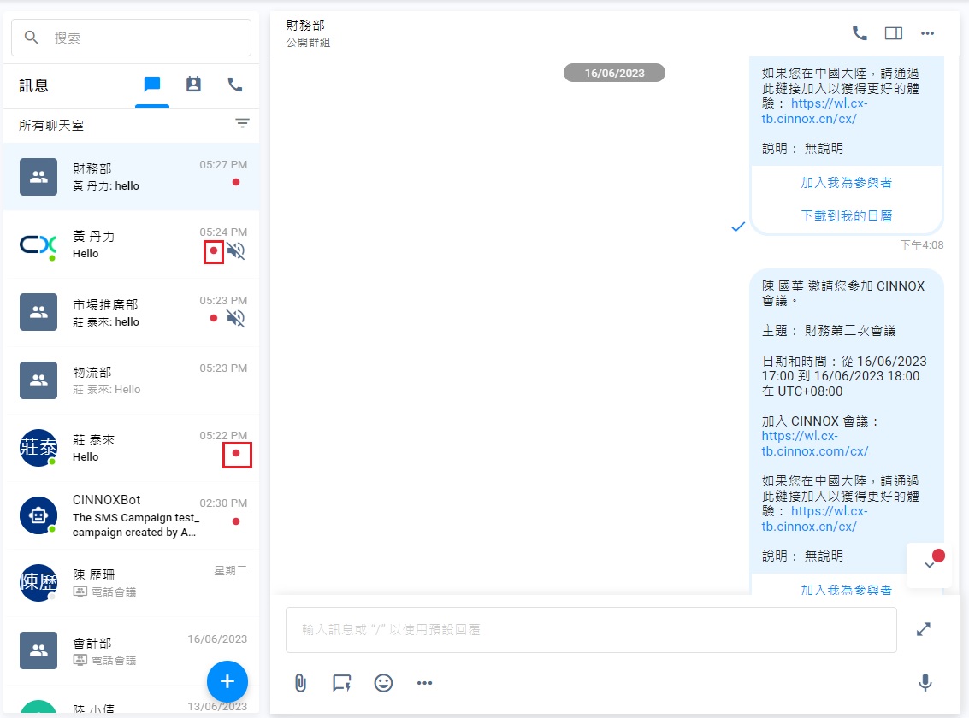Open the contacts tab icon
This screenshot has width=969, height=718.
[193, 84]
